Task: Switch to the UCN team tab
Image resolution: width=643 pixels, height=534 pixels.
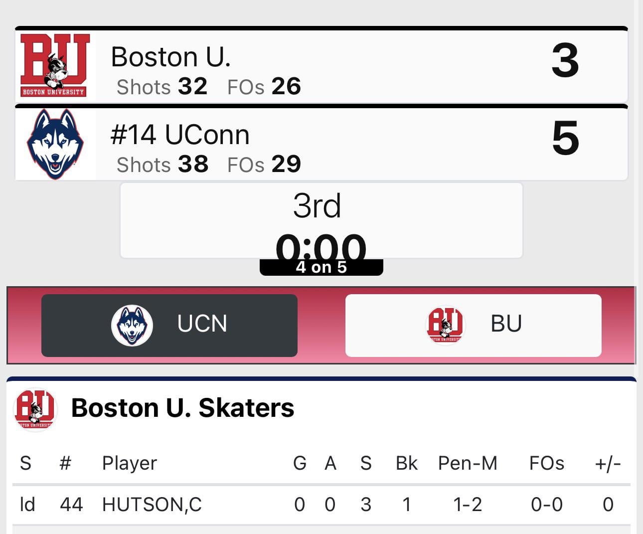Action: point(169,325)
